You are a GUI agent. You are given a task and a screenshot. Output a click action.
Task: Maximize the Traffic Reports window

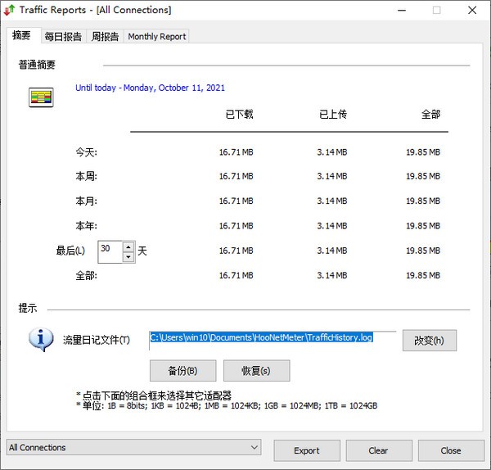click(x=436, y=10)
